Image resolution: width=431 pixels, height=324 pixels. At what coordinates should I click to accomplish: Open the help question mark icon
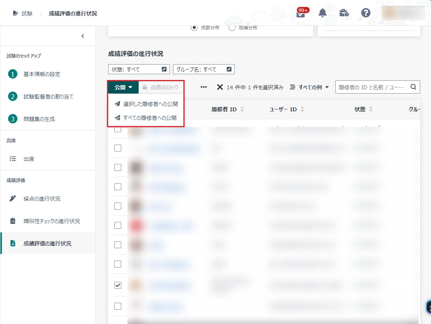[x=366, y=13]
